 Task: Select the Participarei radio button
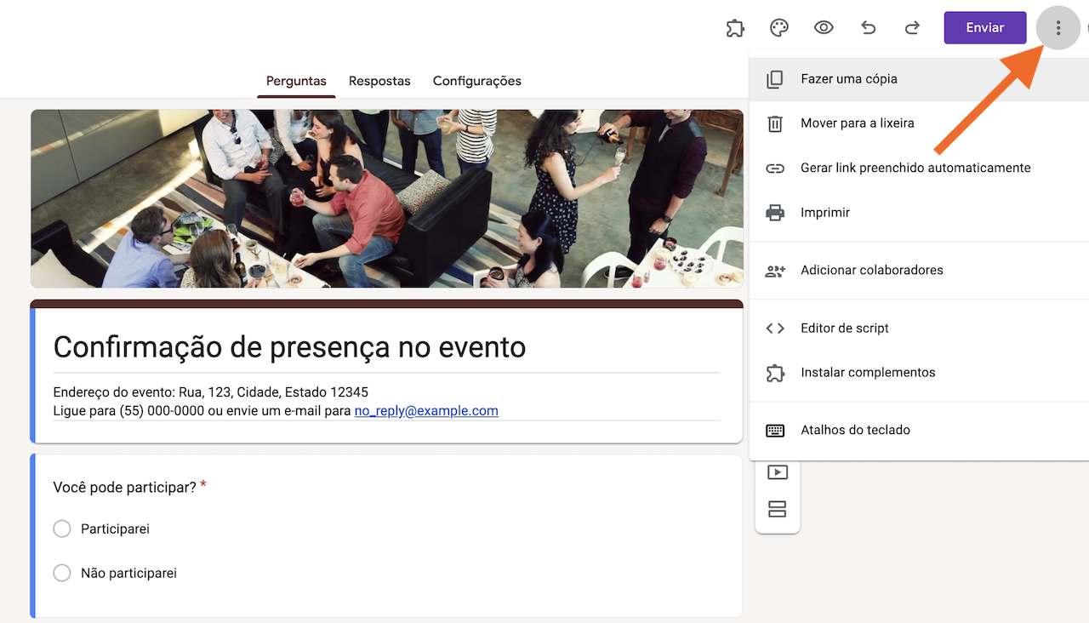(x=62, y=529)
